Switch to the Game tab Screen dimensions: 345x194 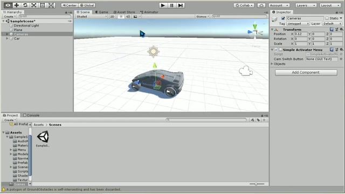pyautogui.click(x=102, y=12)
